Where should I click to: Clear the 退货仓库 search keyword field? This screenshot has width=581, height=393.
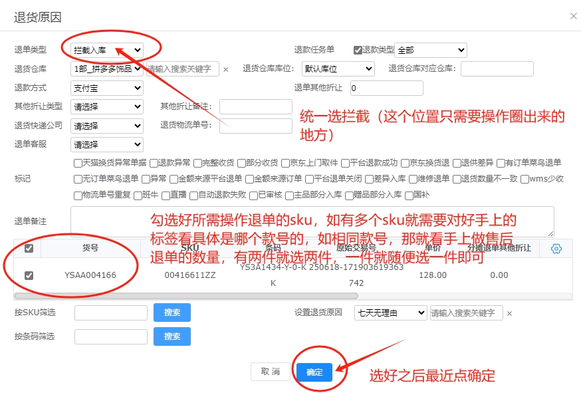click(x=225, y=69)
